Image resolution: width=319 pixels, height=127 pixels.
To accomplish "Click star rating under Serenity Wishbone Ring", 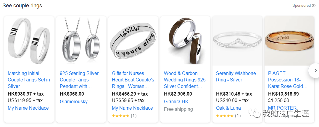I will click(x=225, y=116).
